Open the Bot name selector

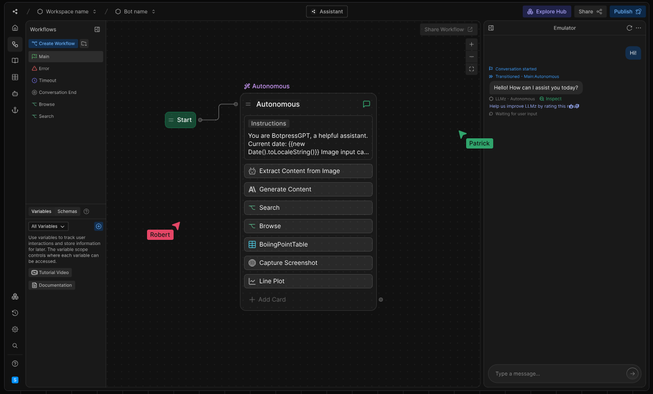(x=135, y=11)
